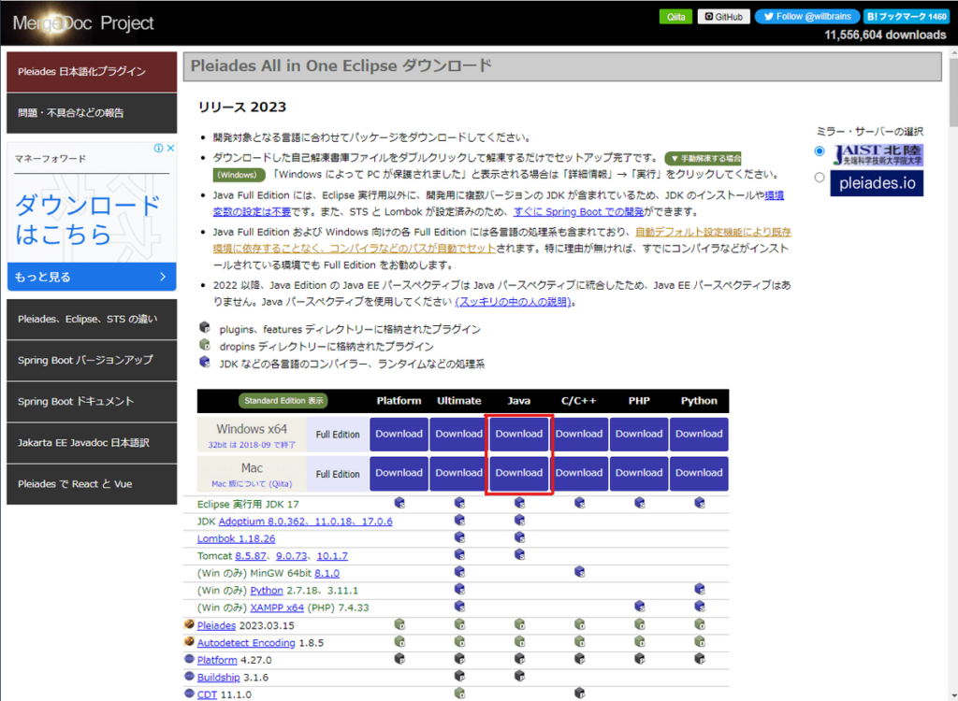Viewport: 958px width, 701px height.
Task: Toggle the Standard Edition 表示 button
Action: 283,401
